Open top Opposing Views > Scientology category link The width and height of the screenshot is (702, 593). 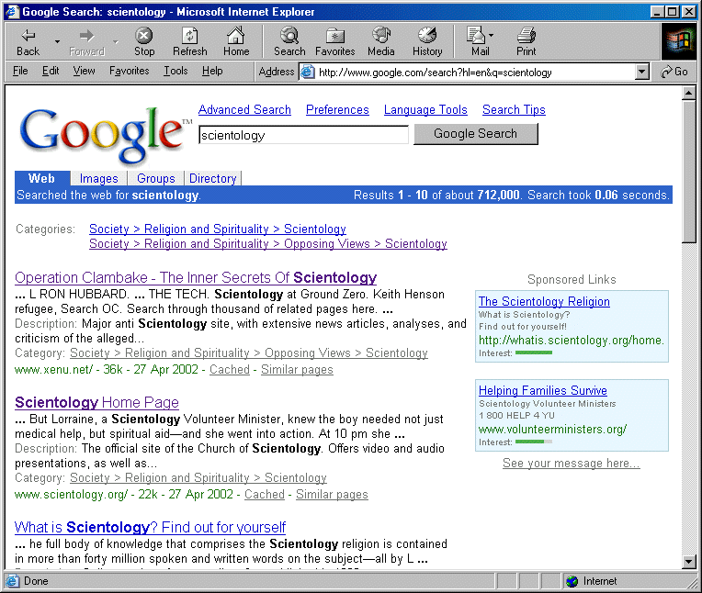pyautogui.click(x=267, y=244)
